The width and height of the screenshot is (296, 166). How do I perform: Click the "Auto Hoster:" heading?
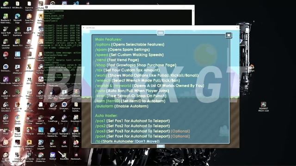106,116
